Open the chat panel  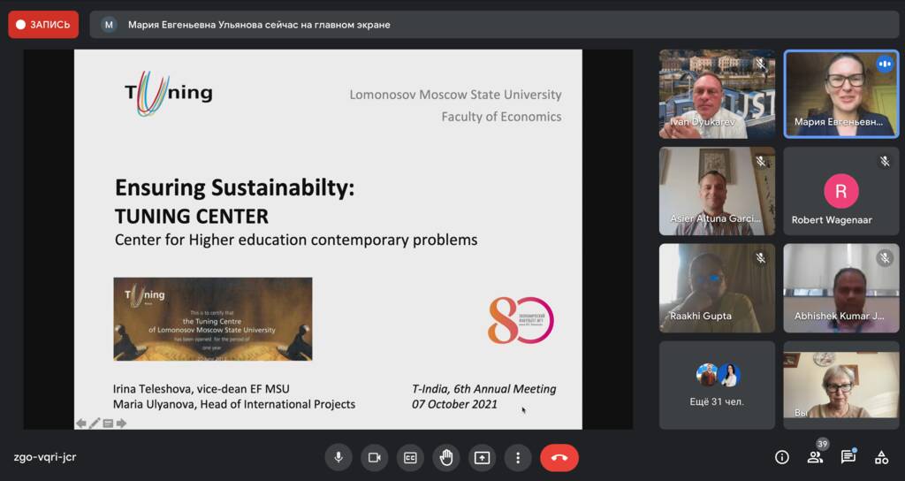[x=848, y=457]
